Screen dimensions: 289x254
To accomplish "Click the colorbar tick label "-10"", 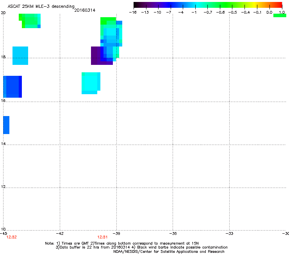I will (157, 13).
